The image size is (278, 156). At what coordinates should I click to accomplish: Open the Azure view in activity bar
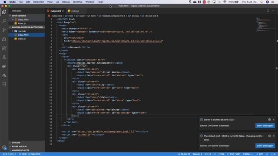tap(4, 75)
